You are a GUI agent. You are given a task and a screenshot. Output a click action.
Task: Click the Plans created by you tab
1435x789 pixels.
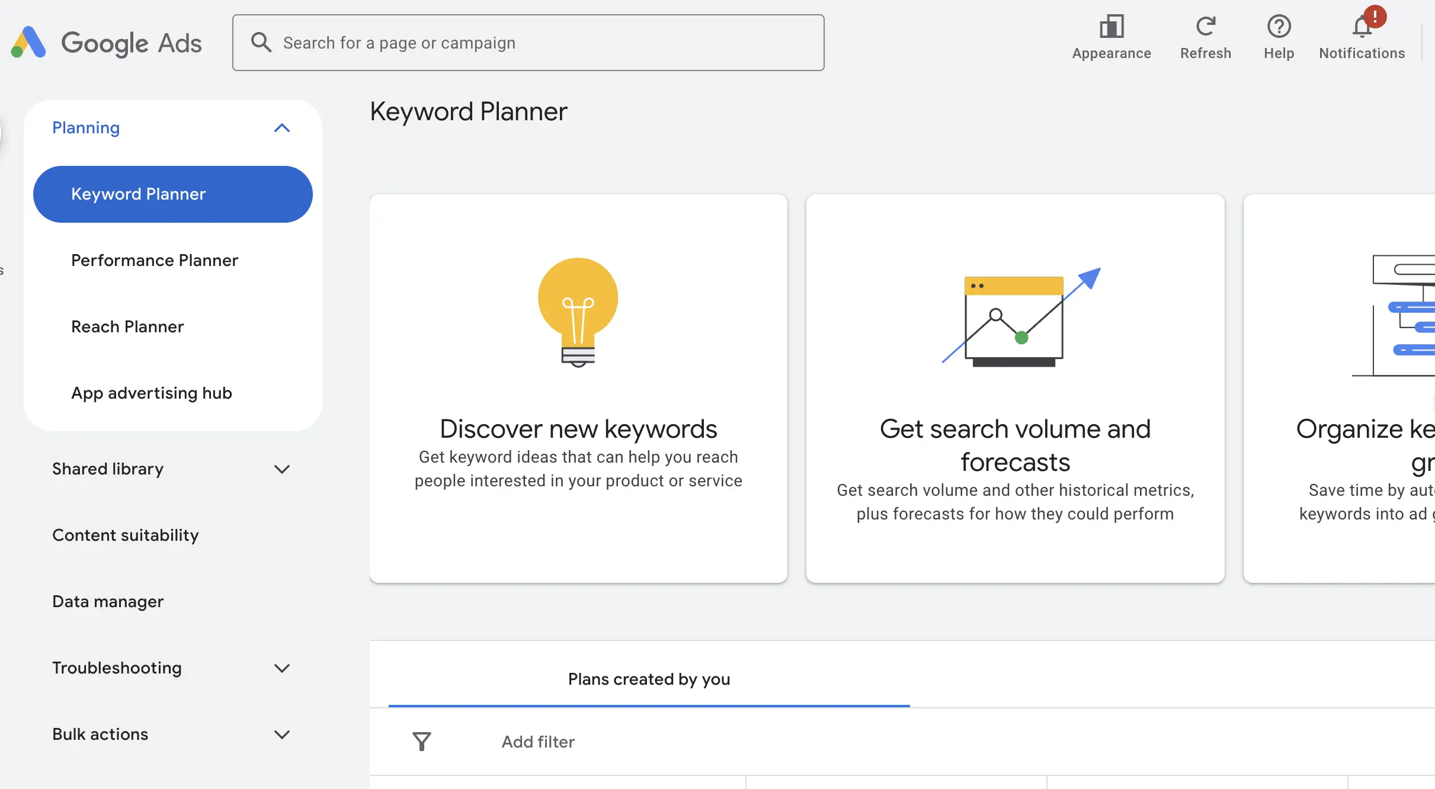pyautogui.click(x=648, y=679)
